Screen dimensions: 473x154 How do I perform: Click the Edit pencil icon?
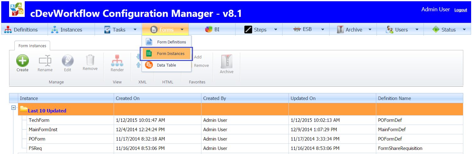[68, 61]
